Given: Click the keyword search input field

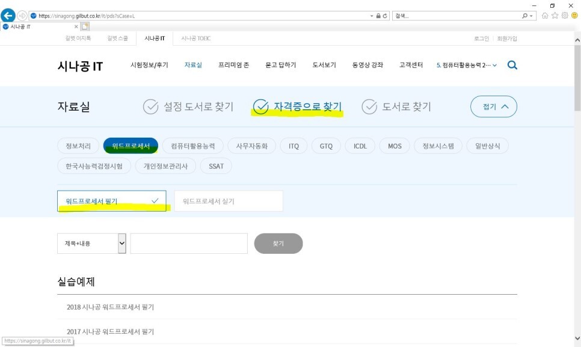Looking at the screenshot, I should 189,244.
